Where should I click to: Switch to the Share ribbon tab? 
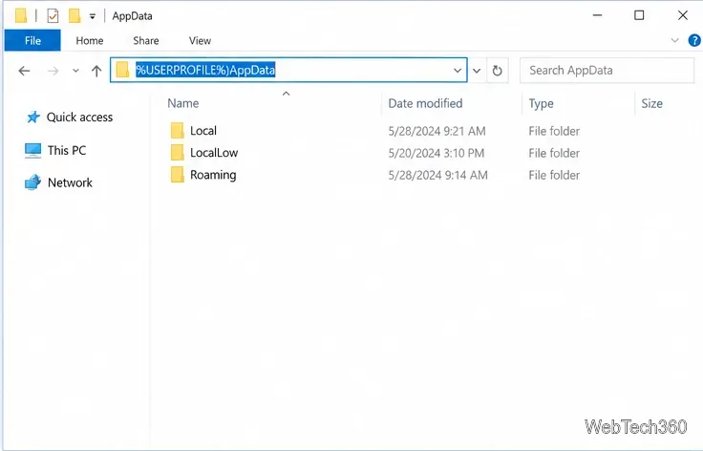146,41
